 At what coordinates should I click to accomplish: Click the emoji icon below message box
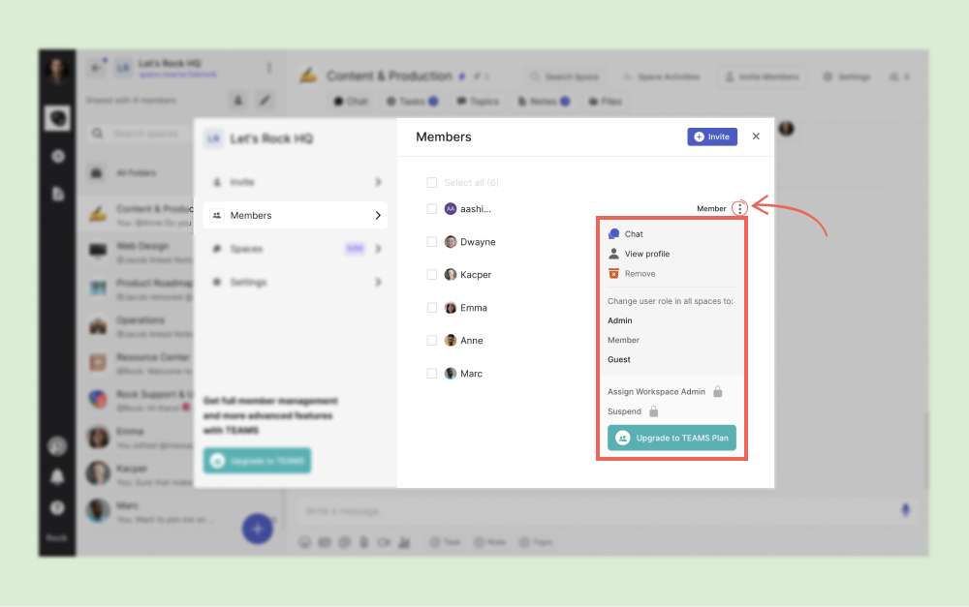click(304, 542)
